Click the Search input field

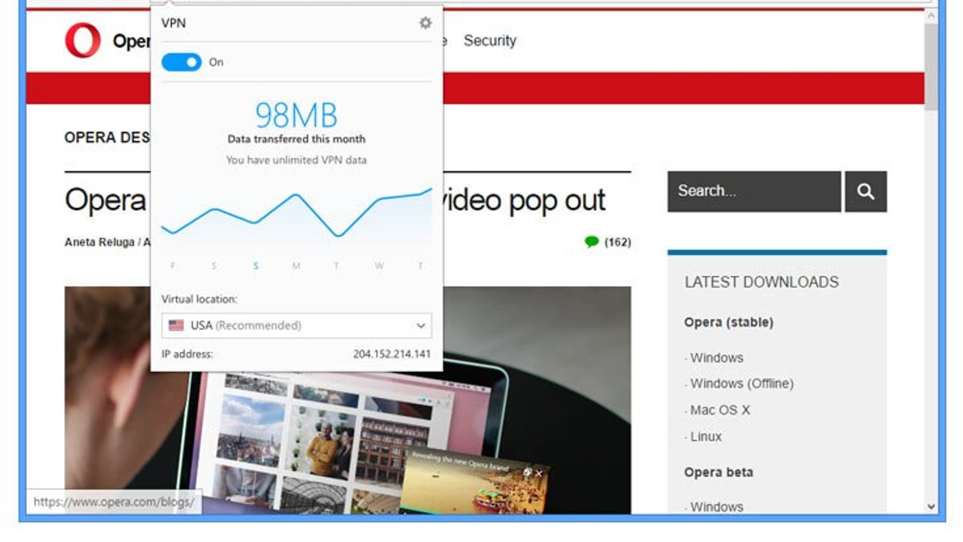click(754, 192)
